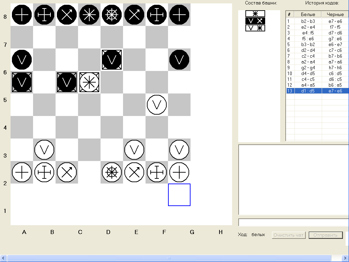Select the black plus piece at the top row's right end

179,15
